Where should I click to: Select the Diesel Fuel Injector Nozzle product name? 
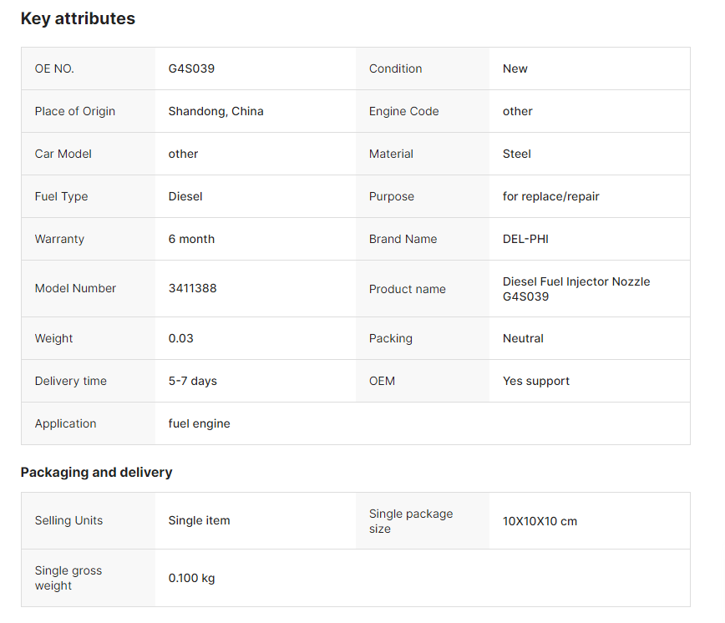coord(576,289)
